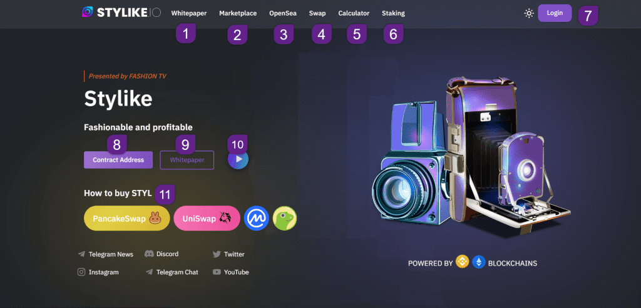Toggle the light/dark theme sun icon
The image size is (641, 308).
[x=529, y=14]
